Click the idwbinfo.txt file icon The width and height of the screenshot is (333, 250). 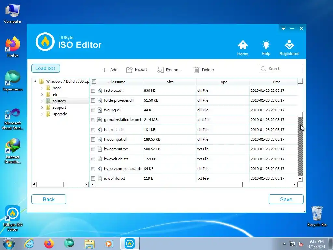click(100, 179)
